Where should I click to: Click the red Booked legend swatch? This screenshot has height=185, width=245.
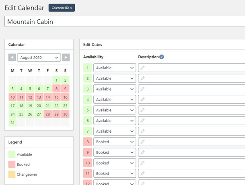(x=12, y=164)
